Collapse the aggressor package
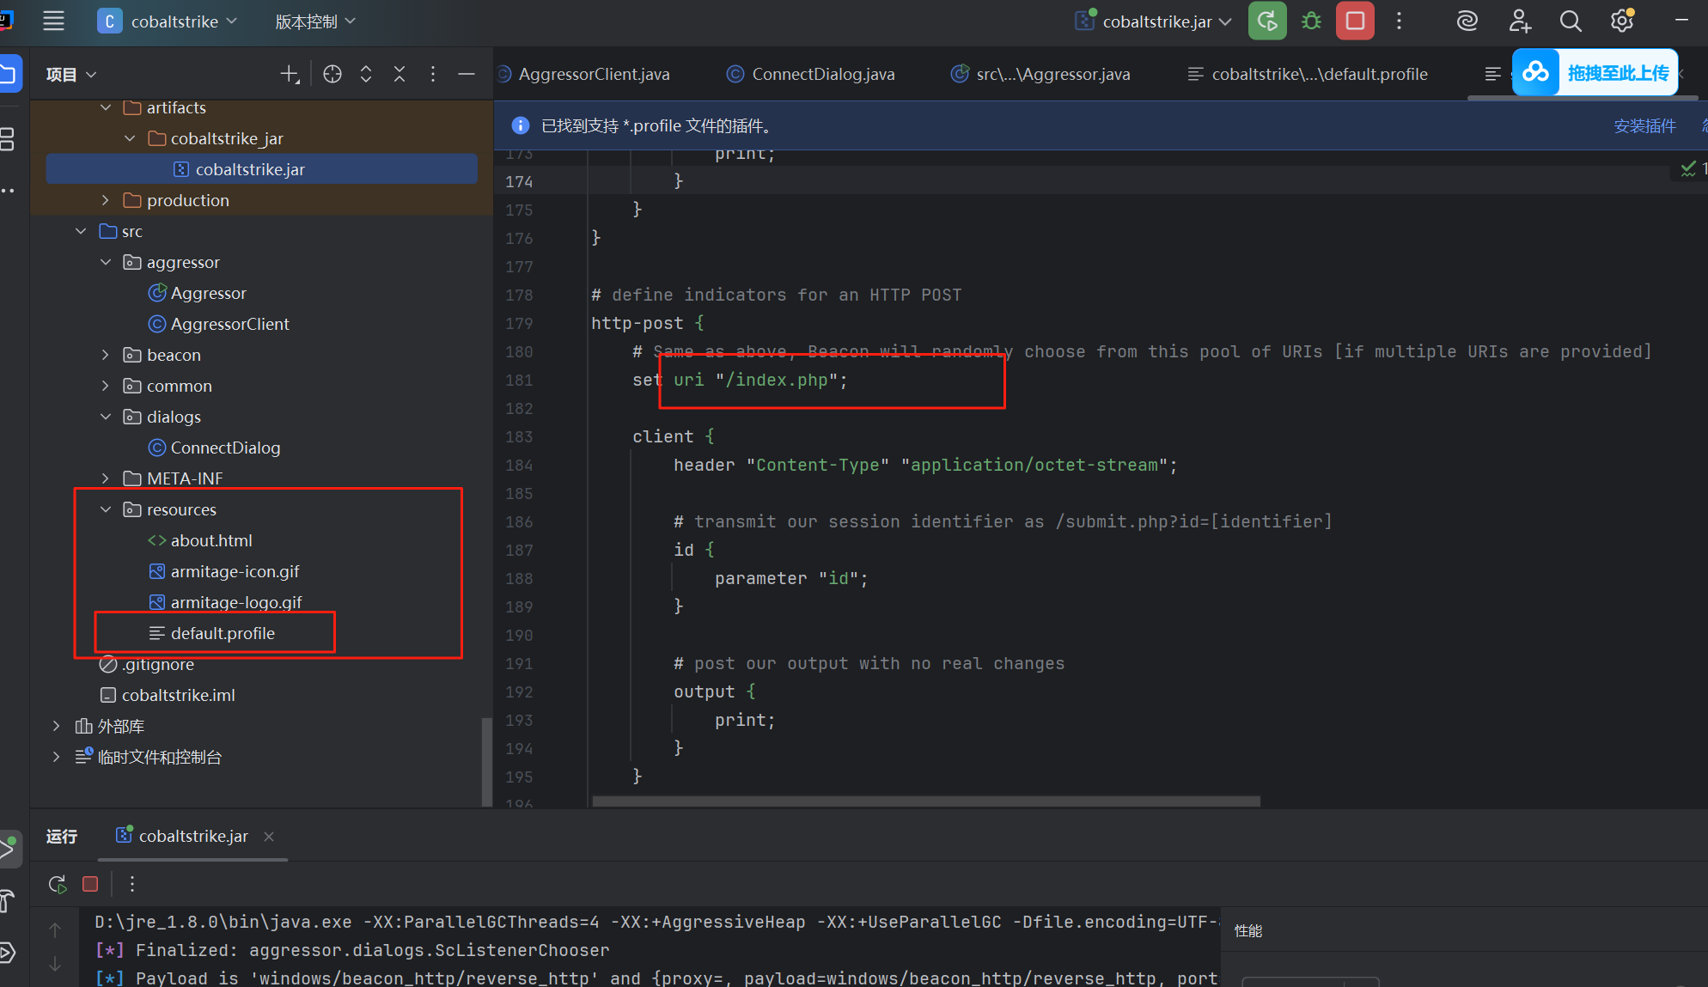This screenshot has width=1708, height=987. (x=106, y=262)
